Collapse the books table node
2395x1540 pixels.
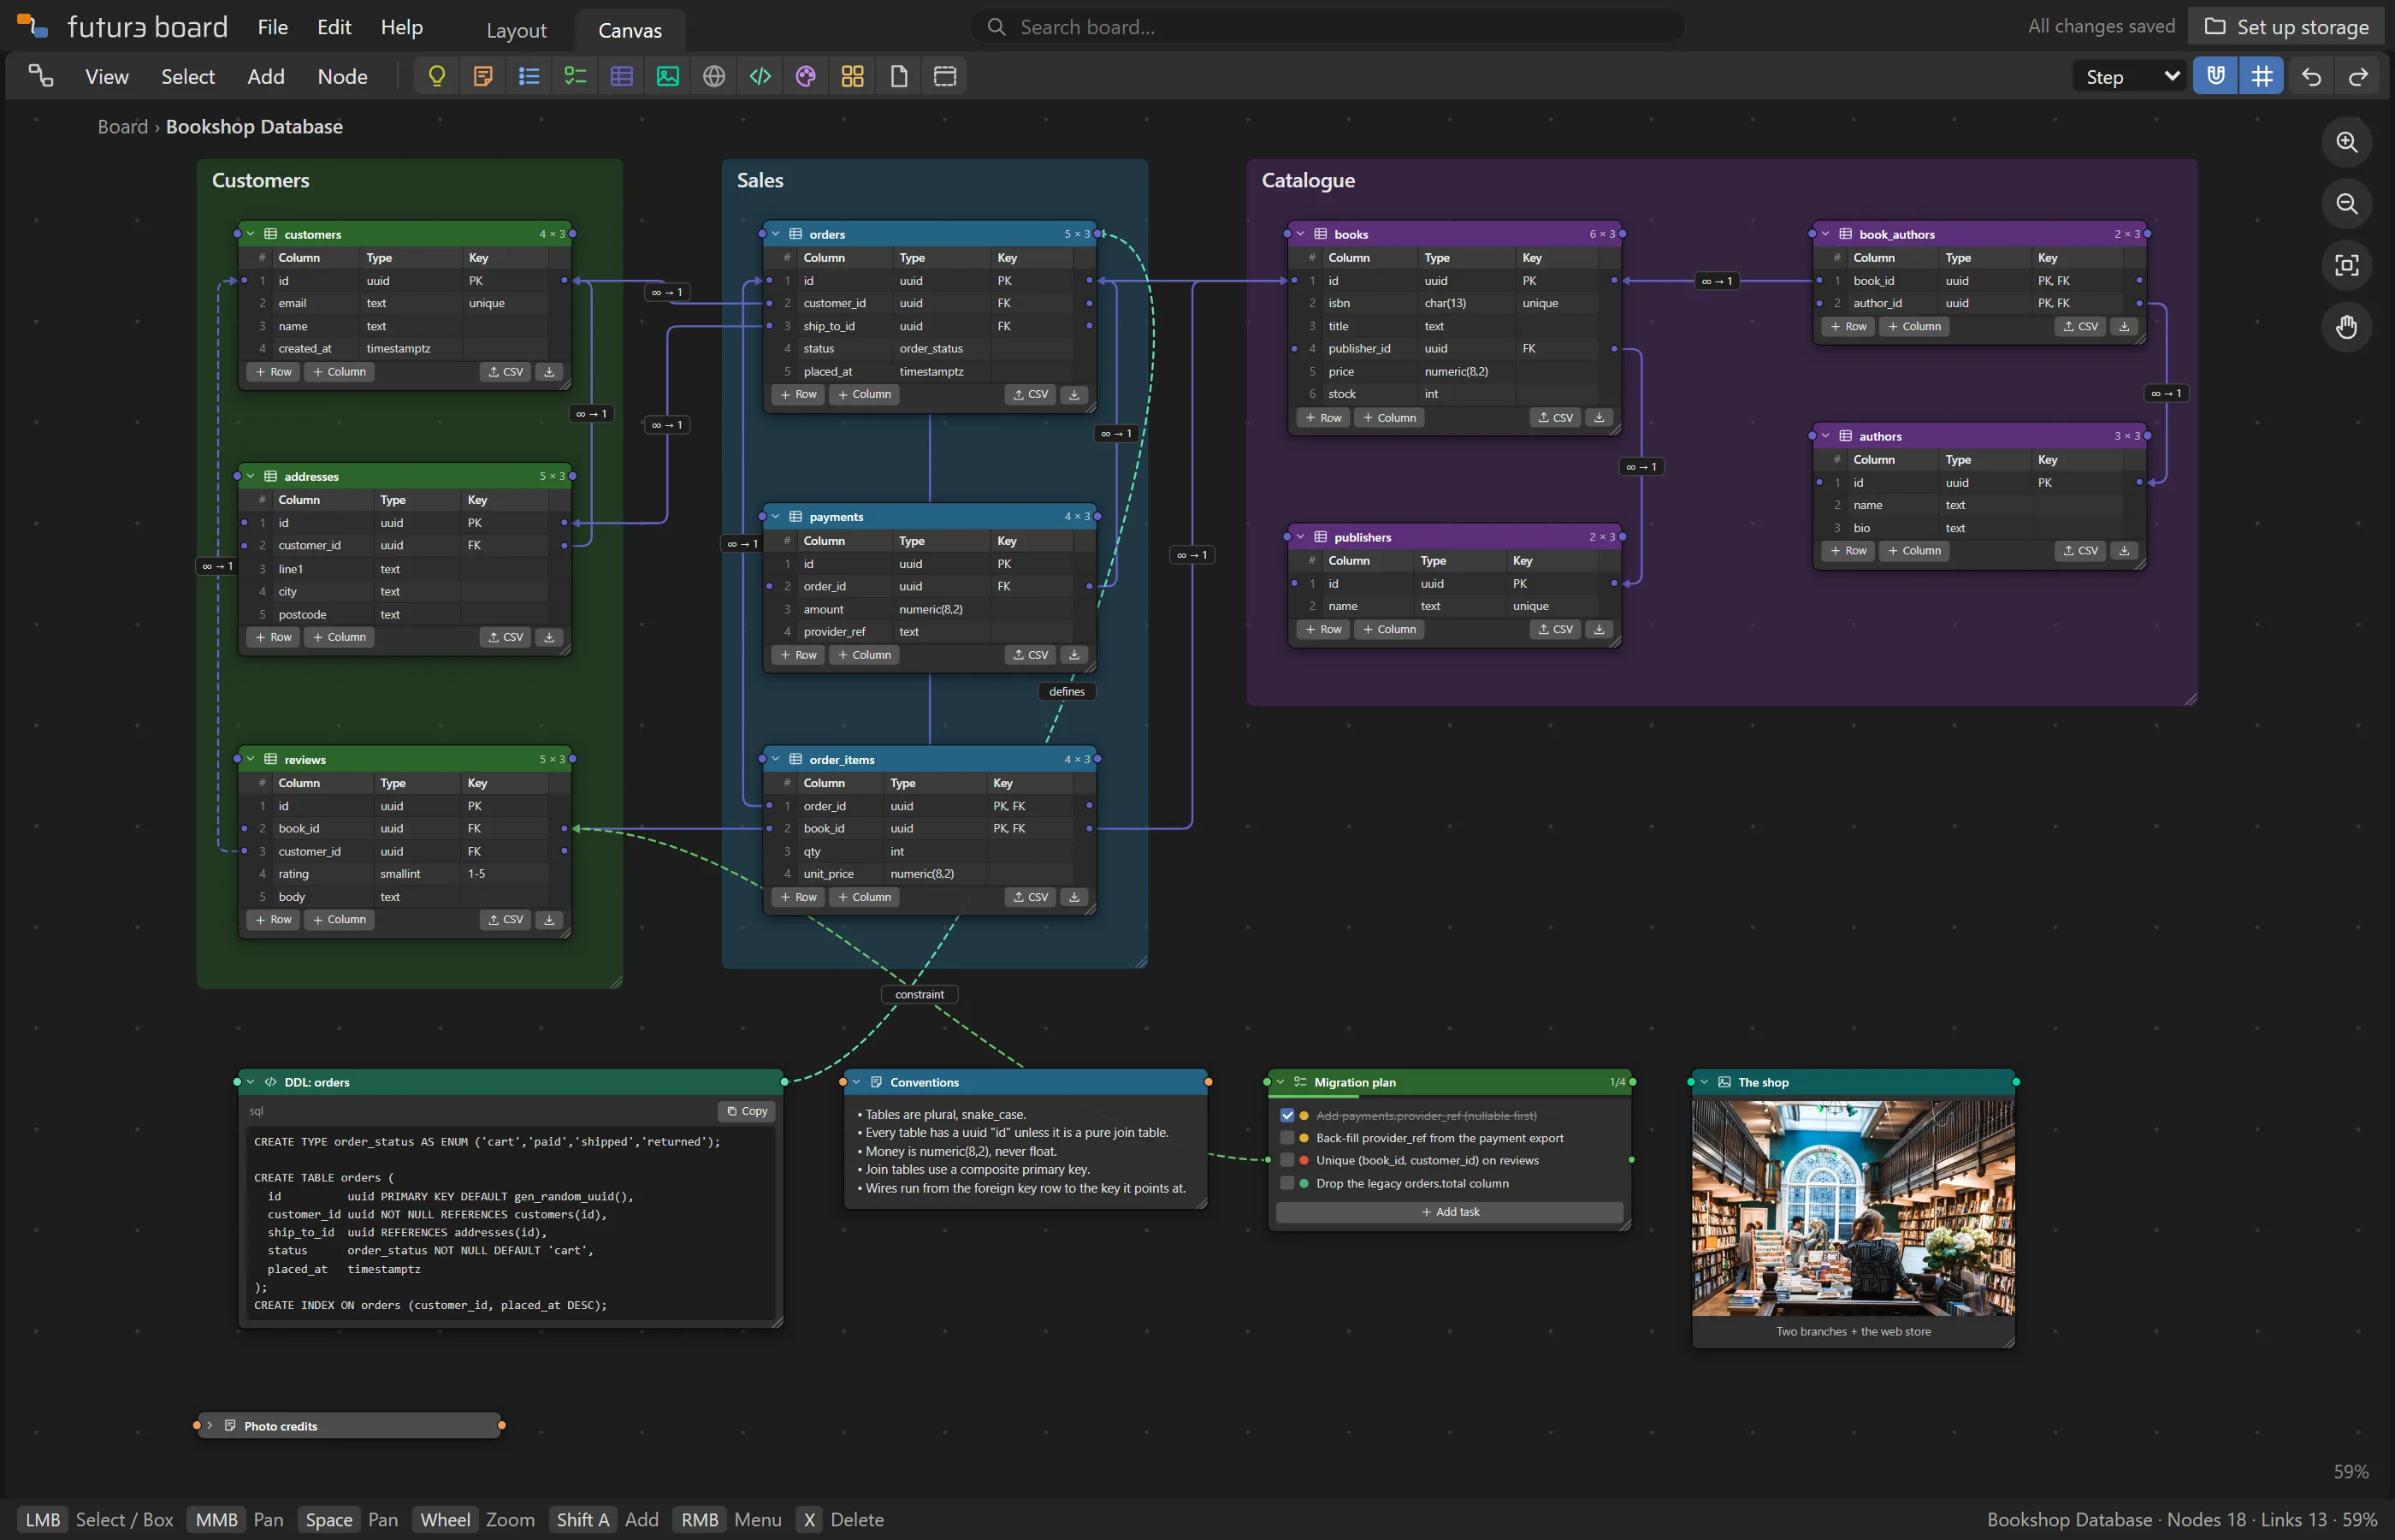pyautogui.click(x=1300, y=234)
